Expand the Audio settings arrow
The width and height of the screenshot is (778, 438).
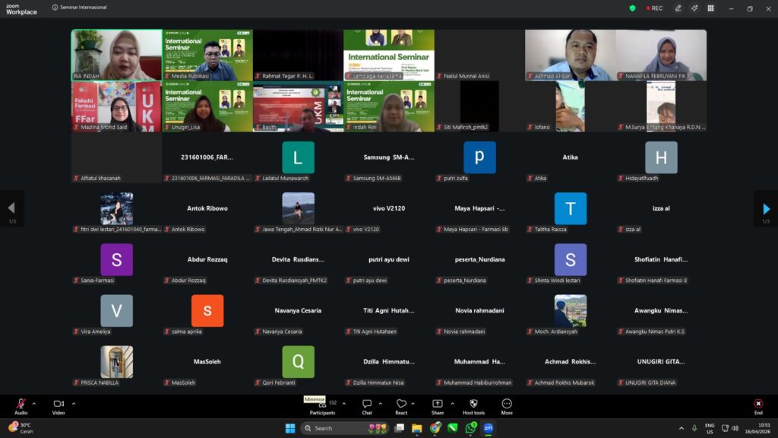33,403
